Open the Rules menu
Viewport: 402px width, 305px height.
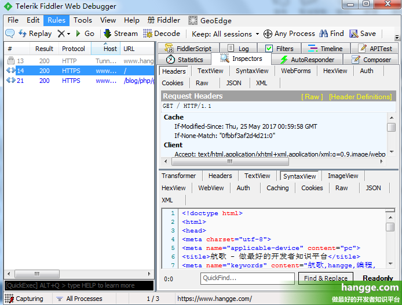(x=56, y=20)
